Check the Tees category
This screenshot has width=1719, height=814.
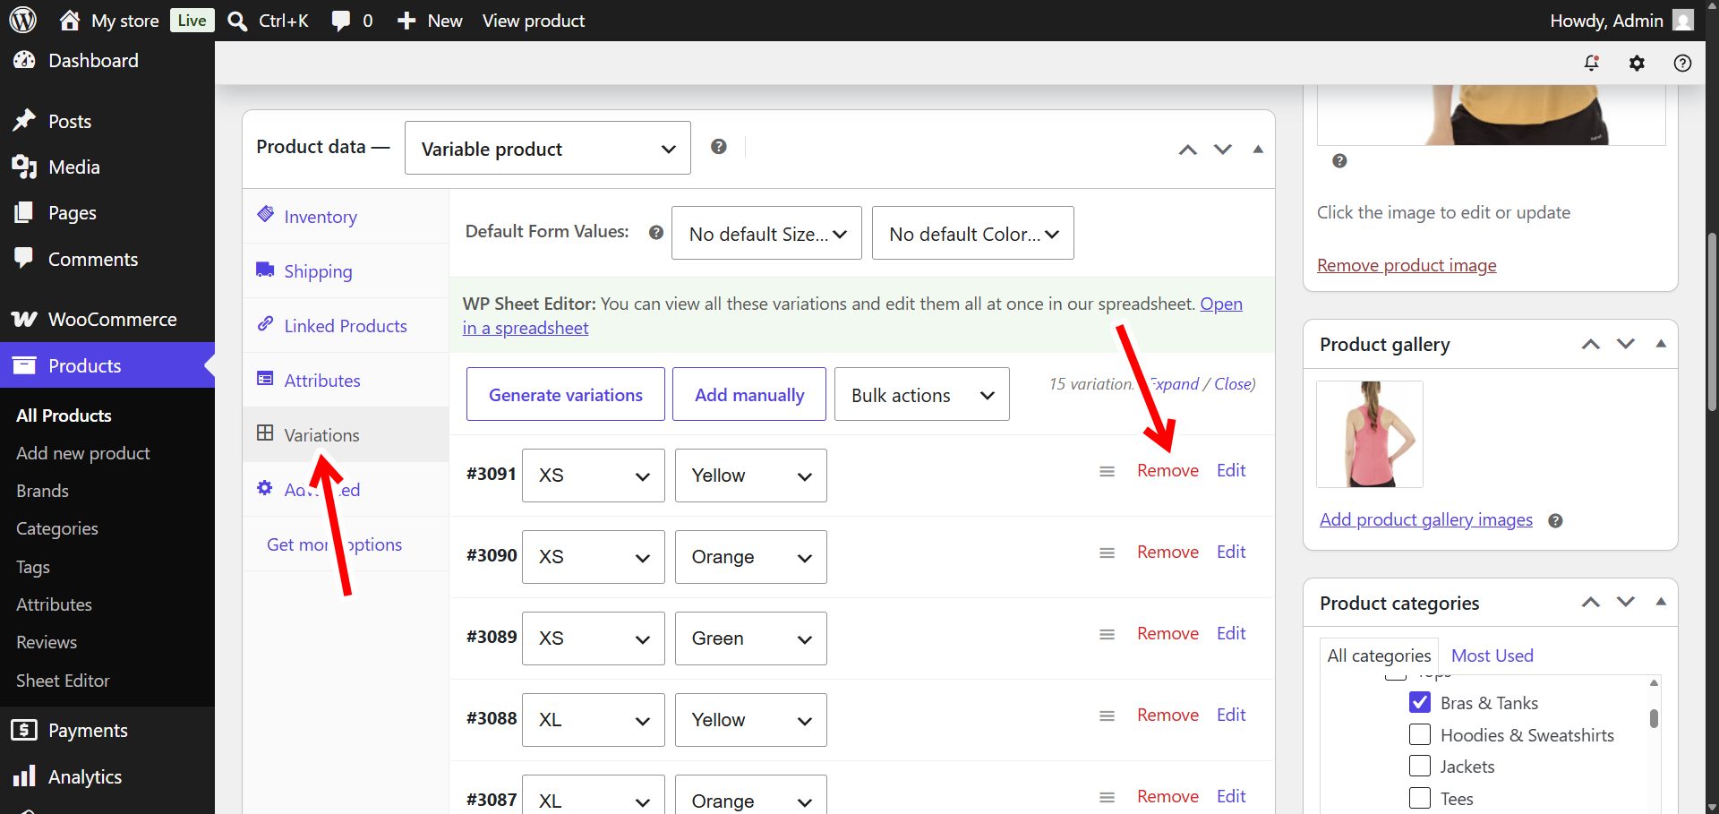point(1420,798)
